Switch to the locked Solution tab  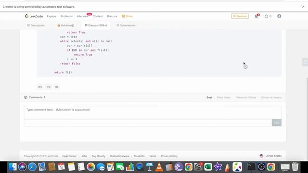coord(65,25)
